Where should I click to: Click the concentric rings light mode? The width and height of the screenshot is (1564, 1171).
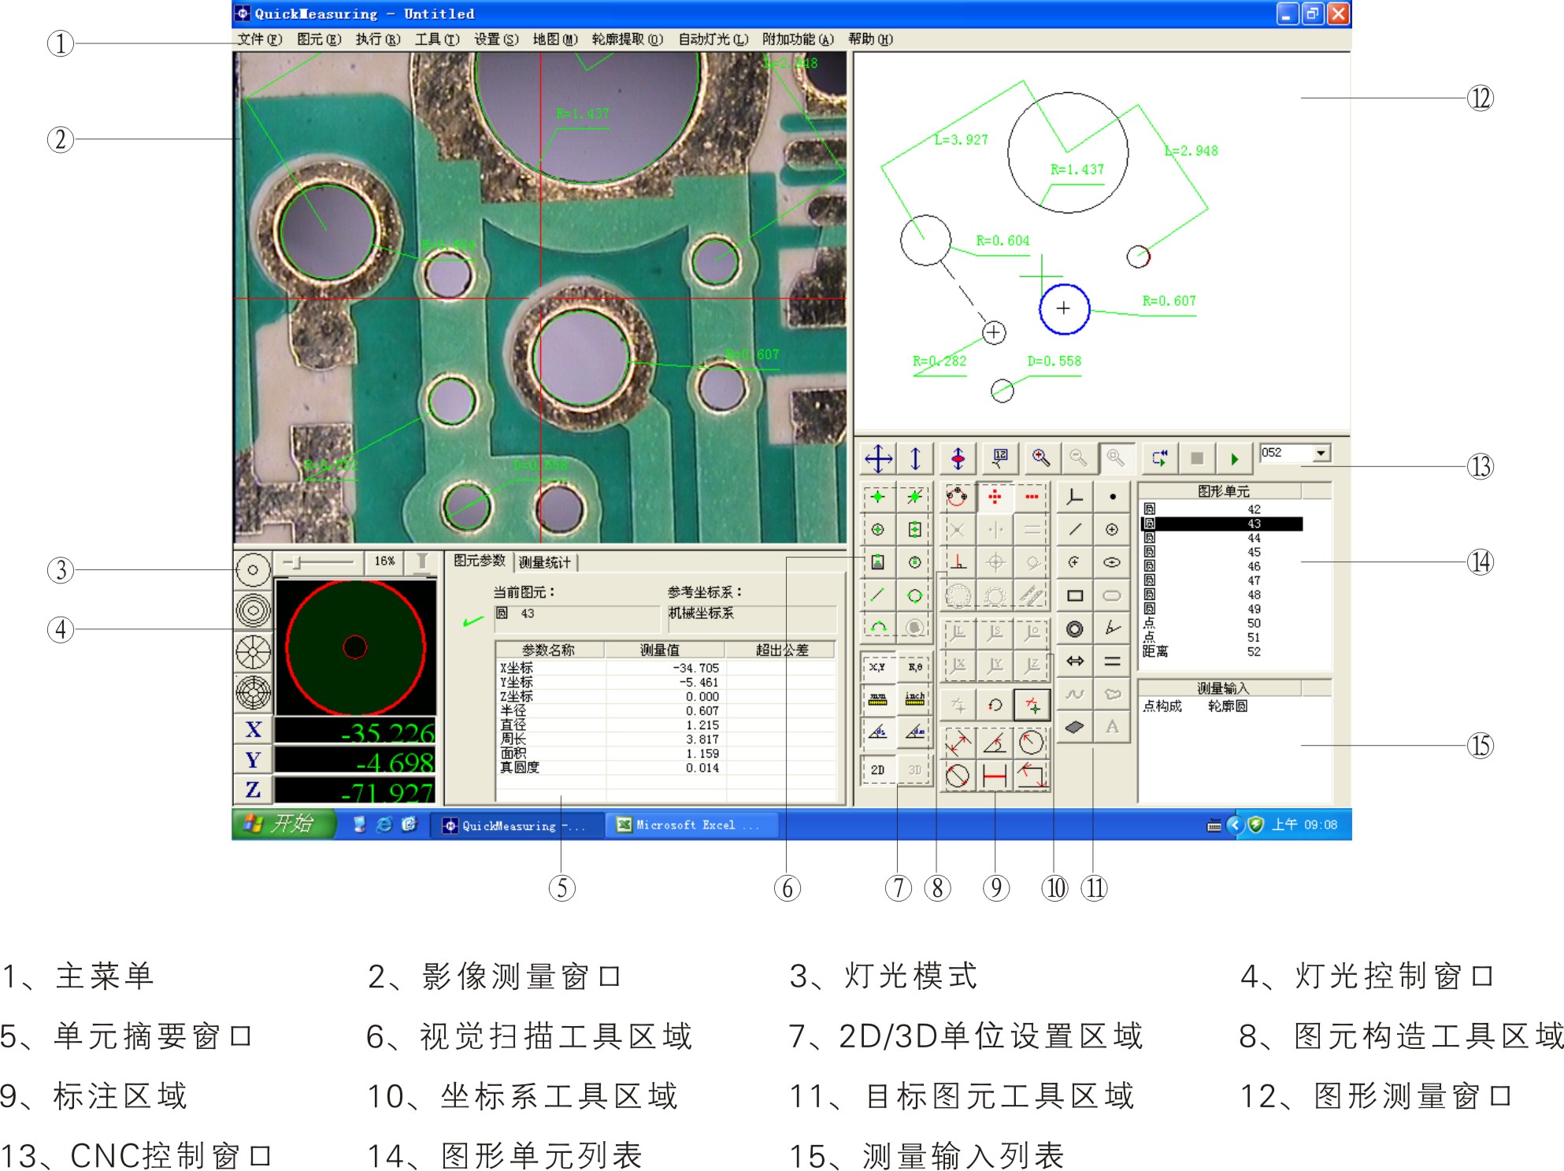(x=253, y=610)
